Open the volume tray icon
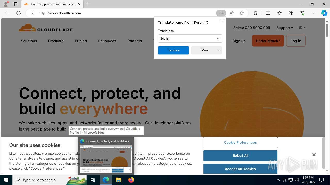This screenshot has width=330, height=185. point(297,180)
